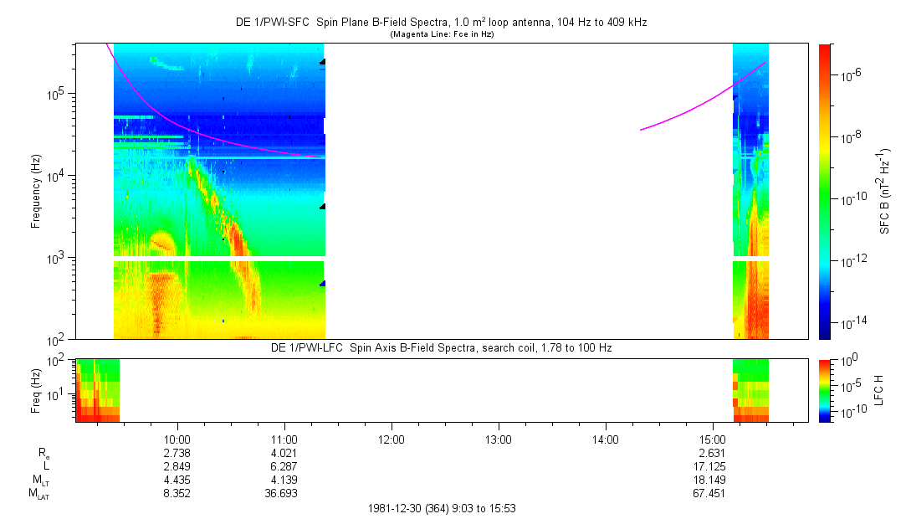Select the 11:00 time axis label
This screenshot has width=906, height=519.
click(x=284, y=439)
